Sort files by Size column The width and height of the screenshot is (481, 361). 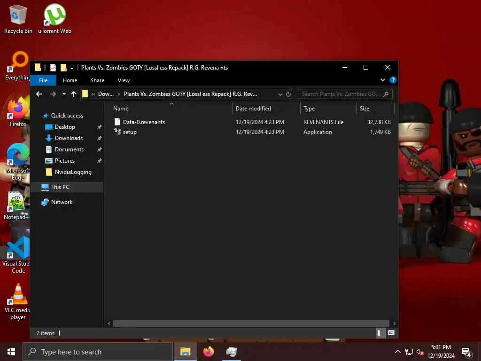pyautogui.click(x=365, y=109)
